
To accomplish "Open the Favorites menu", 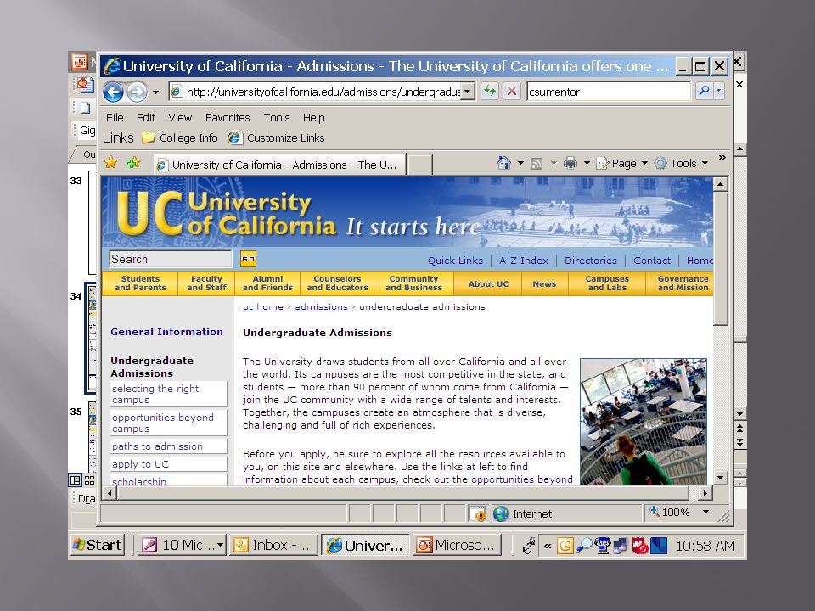I will (228, 117).
